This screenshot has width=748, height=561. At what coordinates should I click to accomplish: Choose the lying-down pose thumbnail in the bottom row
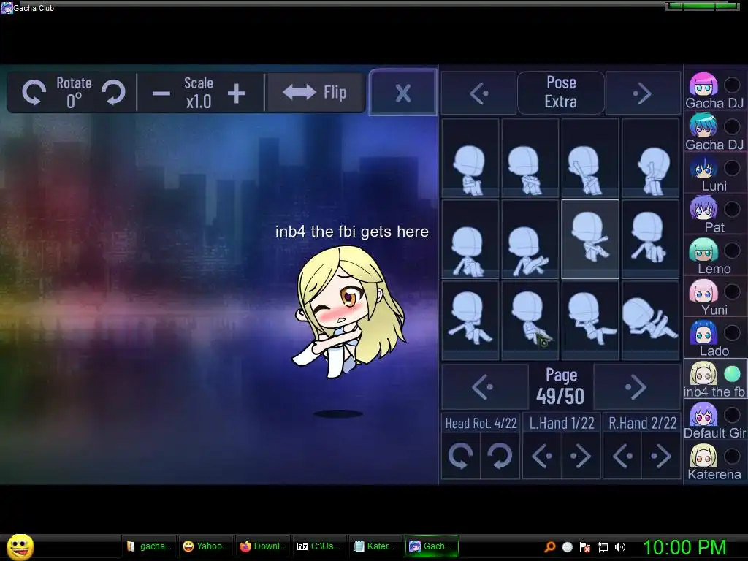click(x=651, y=320)
